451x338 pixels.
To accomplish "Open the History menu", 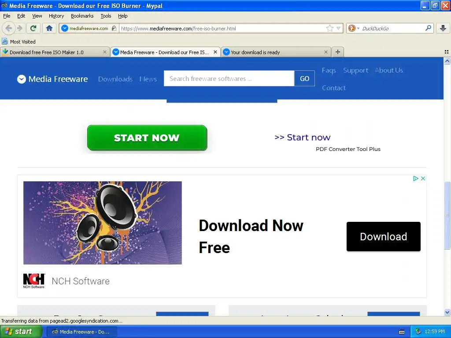I will click(56, 16).
